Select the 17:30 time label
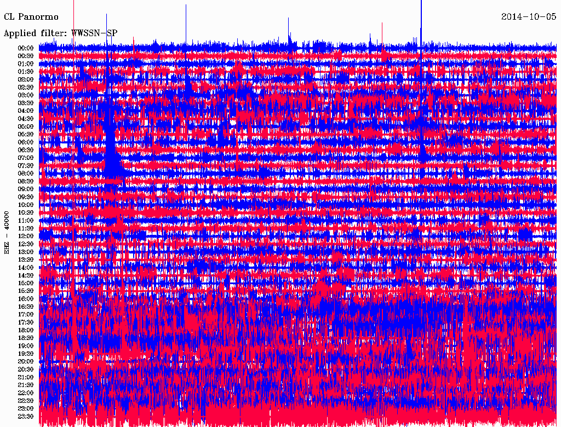Viewport: 561px width, 427px height. [x=26, y=322]
